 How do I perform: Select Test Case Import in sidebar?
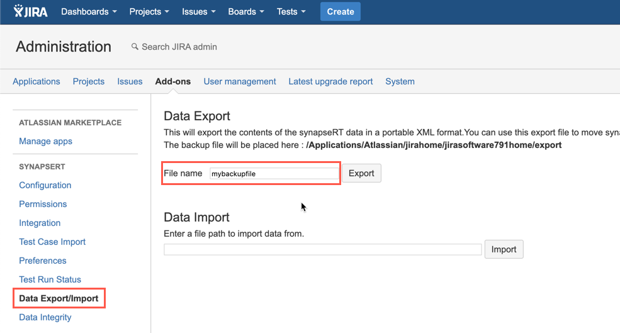point(52,242)
